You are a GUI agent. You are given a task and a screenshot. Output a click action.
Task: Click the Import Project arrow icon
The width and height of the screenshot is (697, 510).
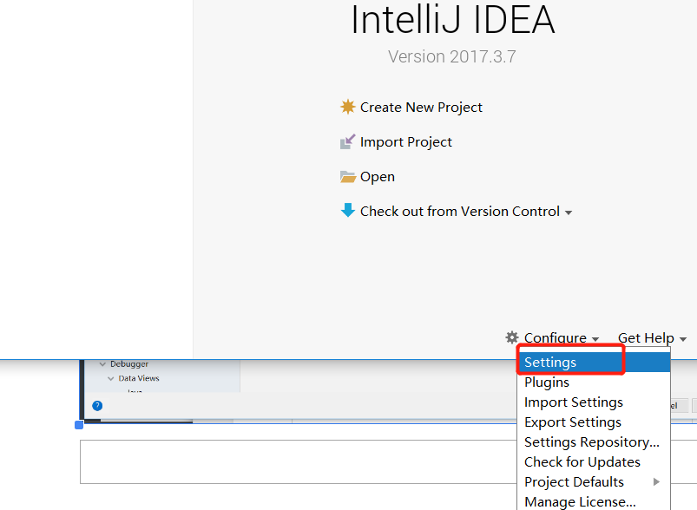pyautogui.click(x=347, y=141)
